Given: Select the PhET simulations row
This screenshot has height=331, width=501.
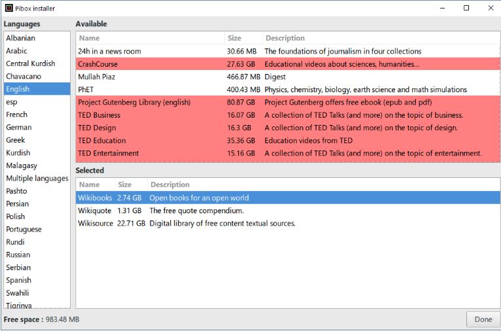Looking at the screenshot, I should coord(288,90).
